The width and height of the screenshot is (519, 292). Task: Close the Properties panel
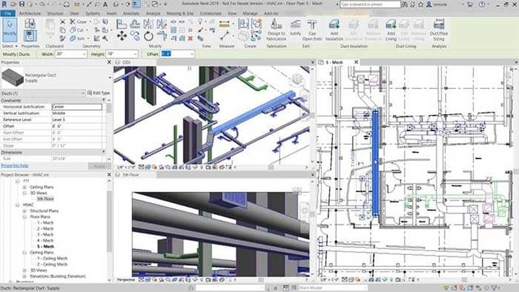click(x=109, y=62)
